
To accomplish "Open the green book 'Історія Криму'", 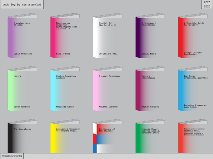I will click(x=150, y=136).
